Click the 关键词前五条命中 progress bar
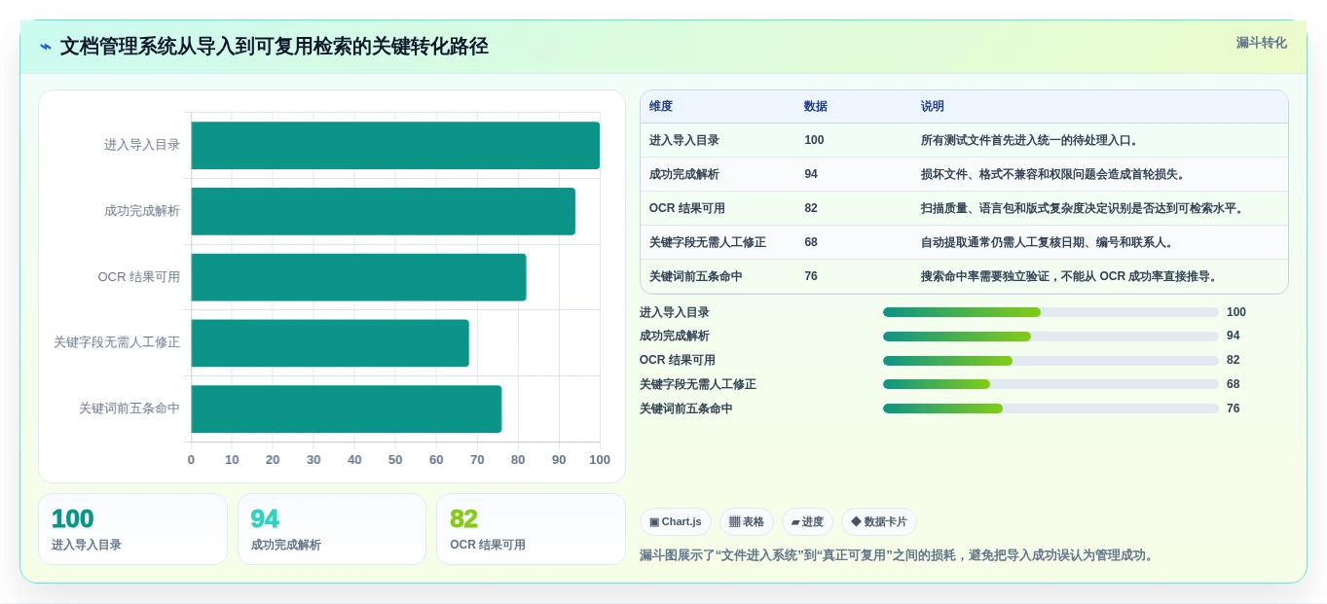1327x604 pixels. [1051, 409]
